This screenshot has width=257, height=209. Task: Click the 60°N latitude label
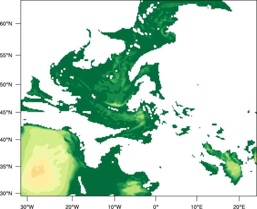click(6, 23)
